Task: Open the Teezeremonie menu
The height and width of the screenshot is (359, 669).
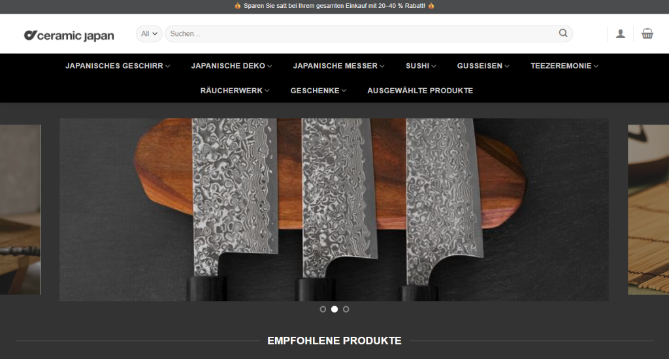Action: [564, 66]
